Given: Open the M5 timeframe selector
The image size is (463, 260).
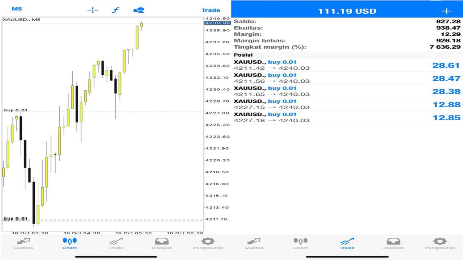Looking at the screenshot, I should 17,9.
